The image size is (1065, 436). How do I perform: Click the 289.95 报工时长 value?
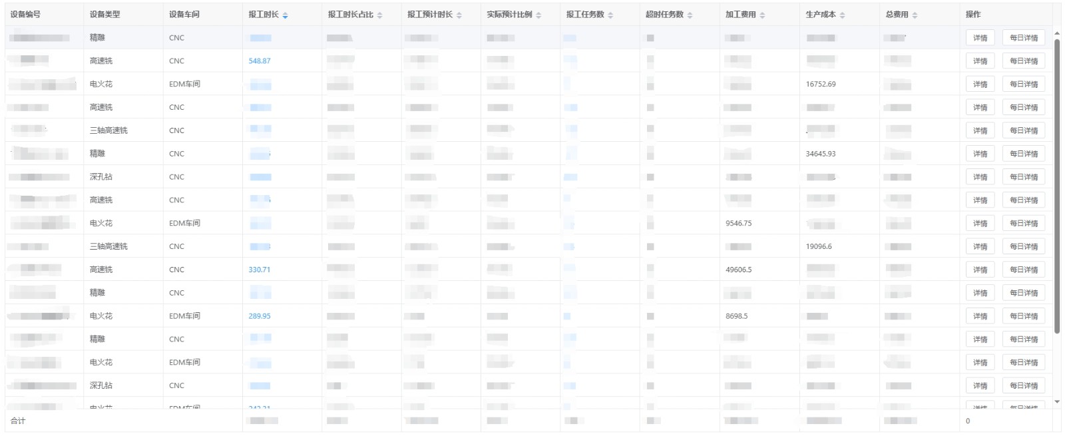point(260,316)
